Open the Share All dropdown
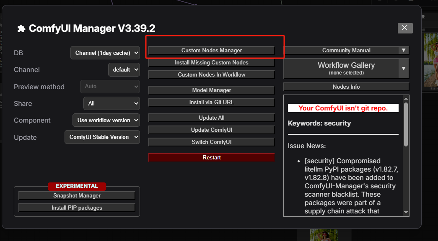The image size is (438, 241). (x=112, y=103)
